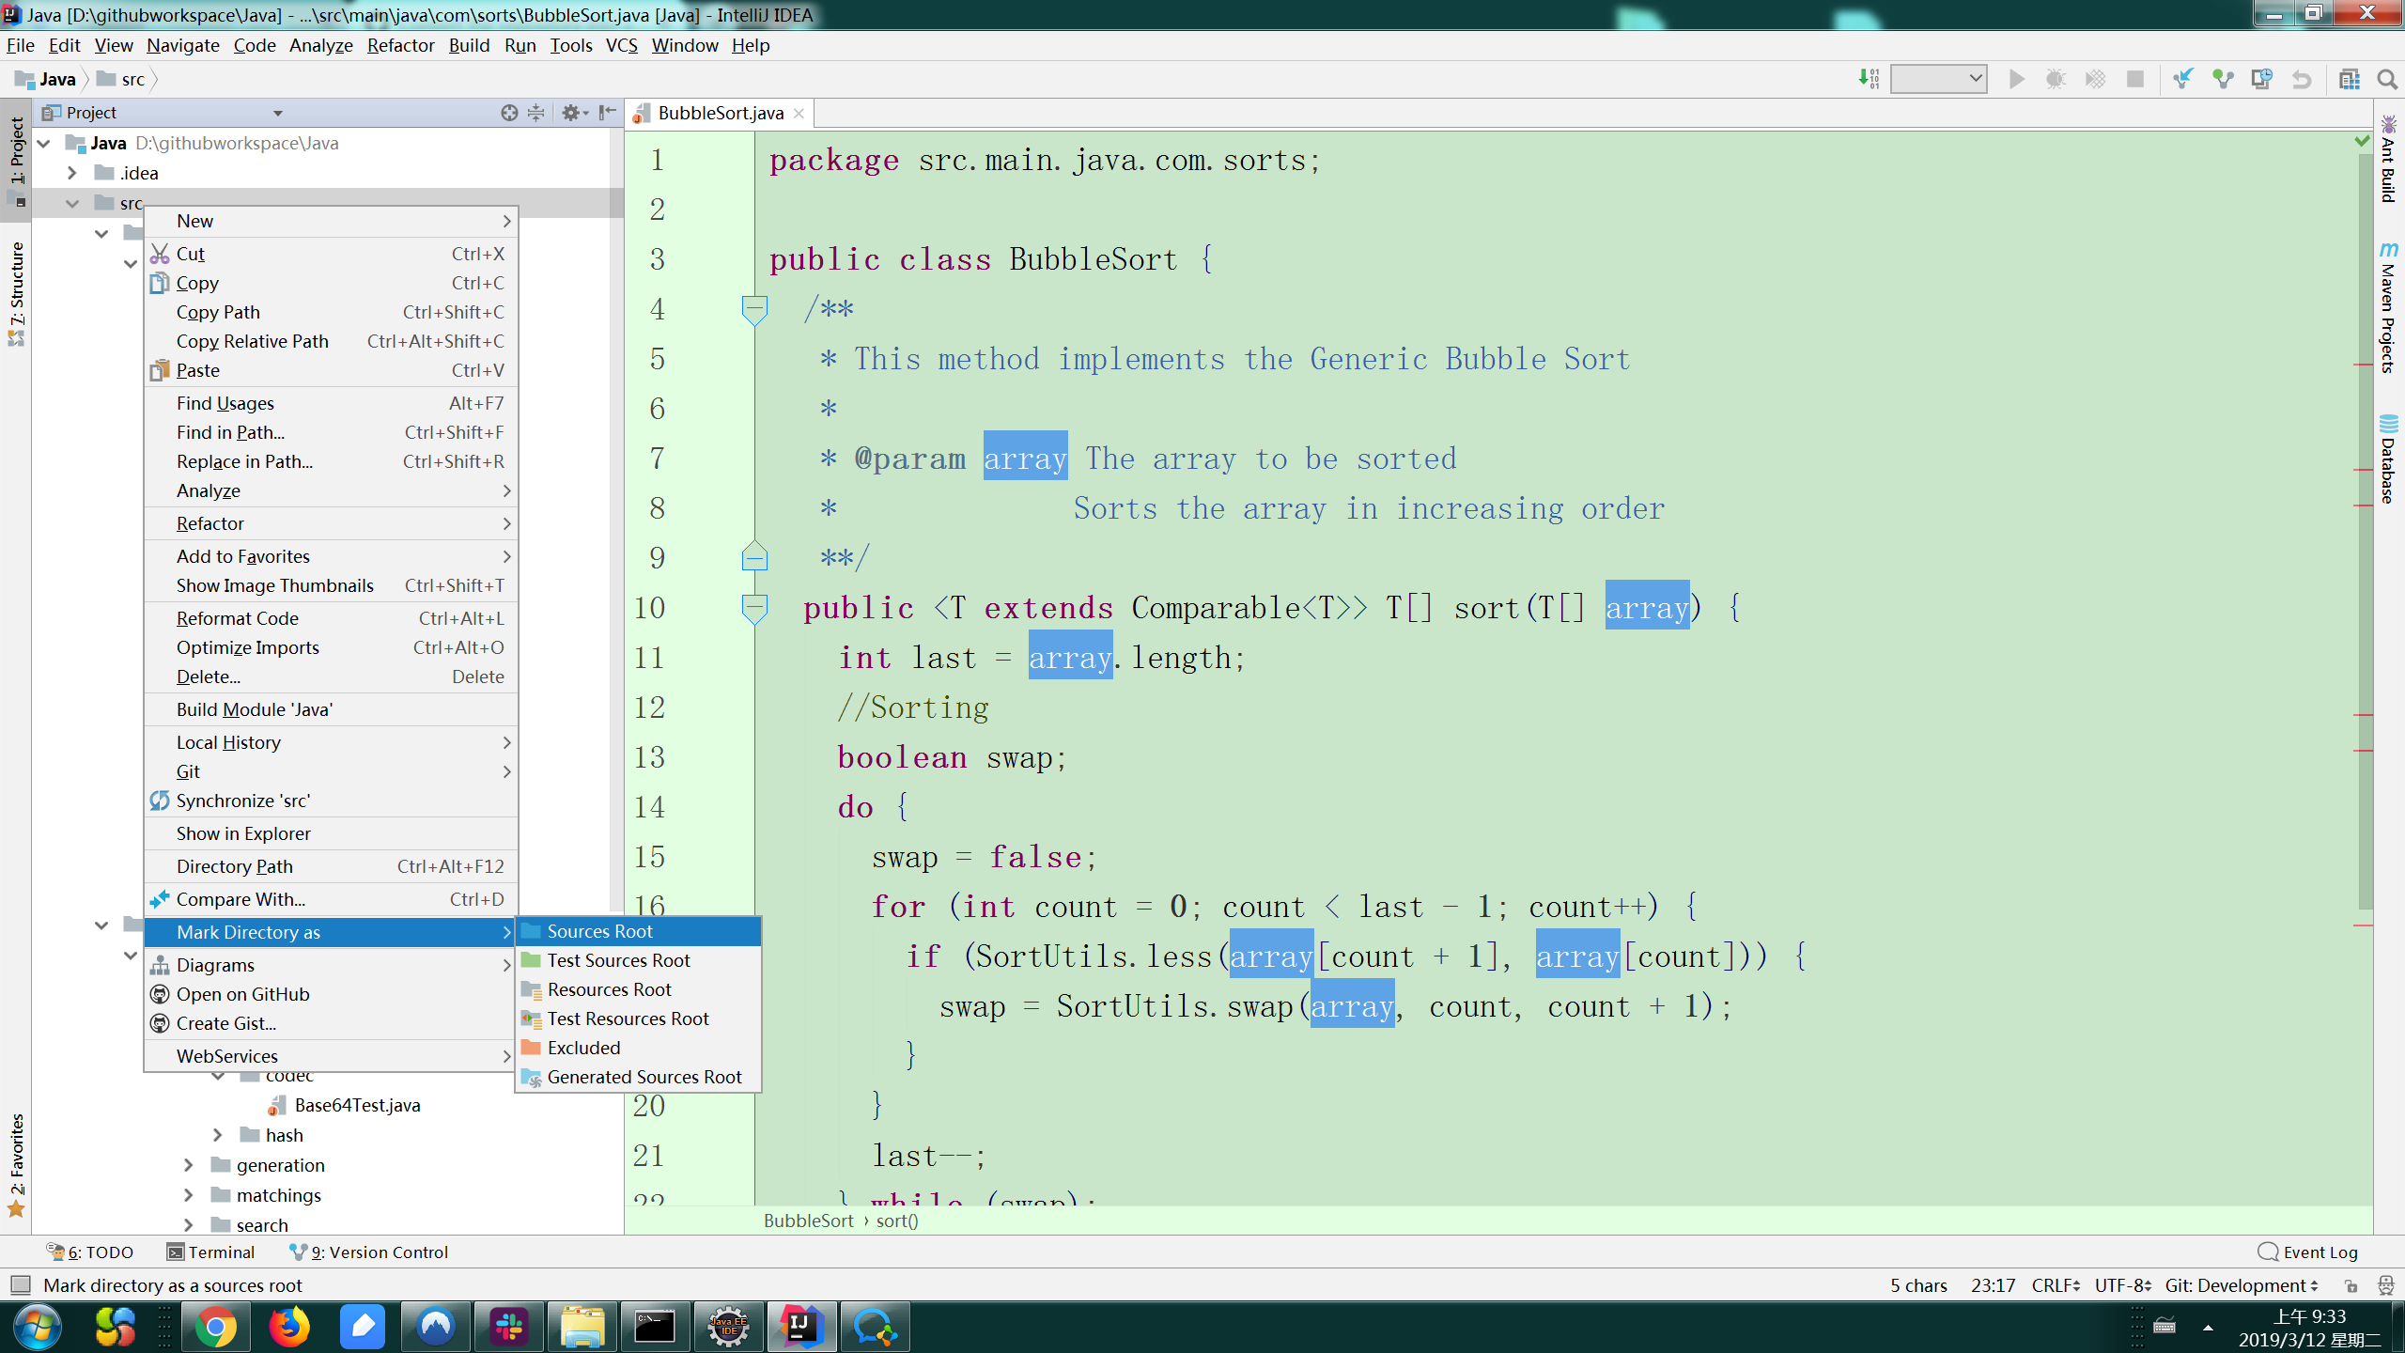Open IntelliJ IDEA from the taskbar
The height and width of the screenshot is (1353, 2405).
(800, 1327)
